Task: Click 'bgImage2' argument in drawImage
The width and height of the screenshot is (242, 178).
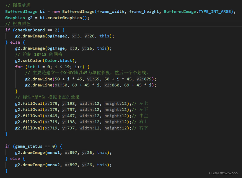Action: click(x=57, y=36)
